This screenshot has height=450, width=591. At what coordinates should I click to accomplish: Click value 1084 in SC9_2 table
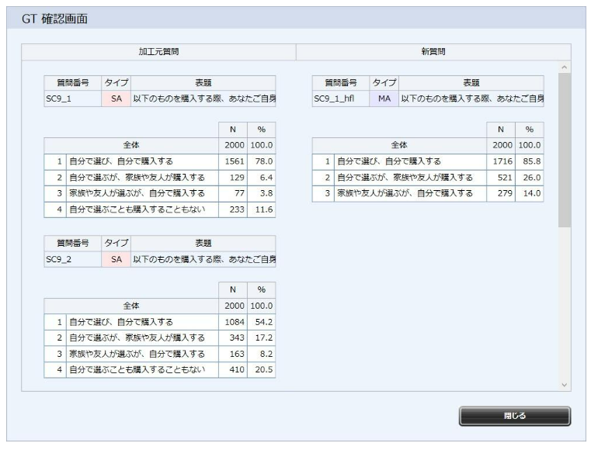point(233,322)
